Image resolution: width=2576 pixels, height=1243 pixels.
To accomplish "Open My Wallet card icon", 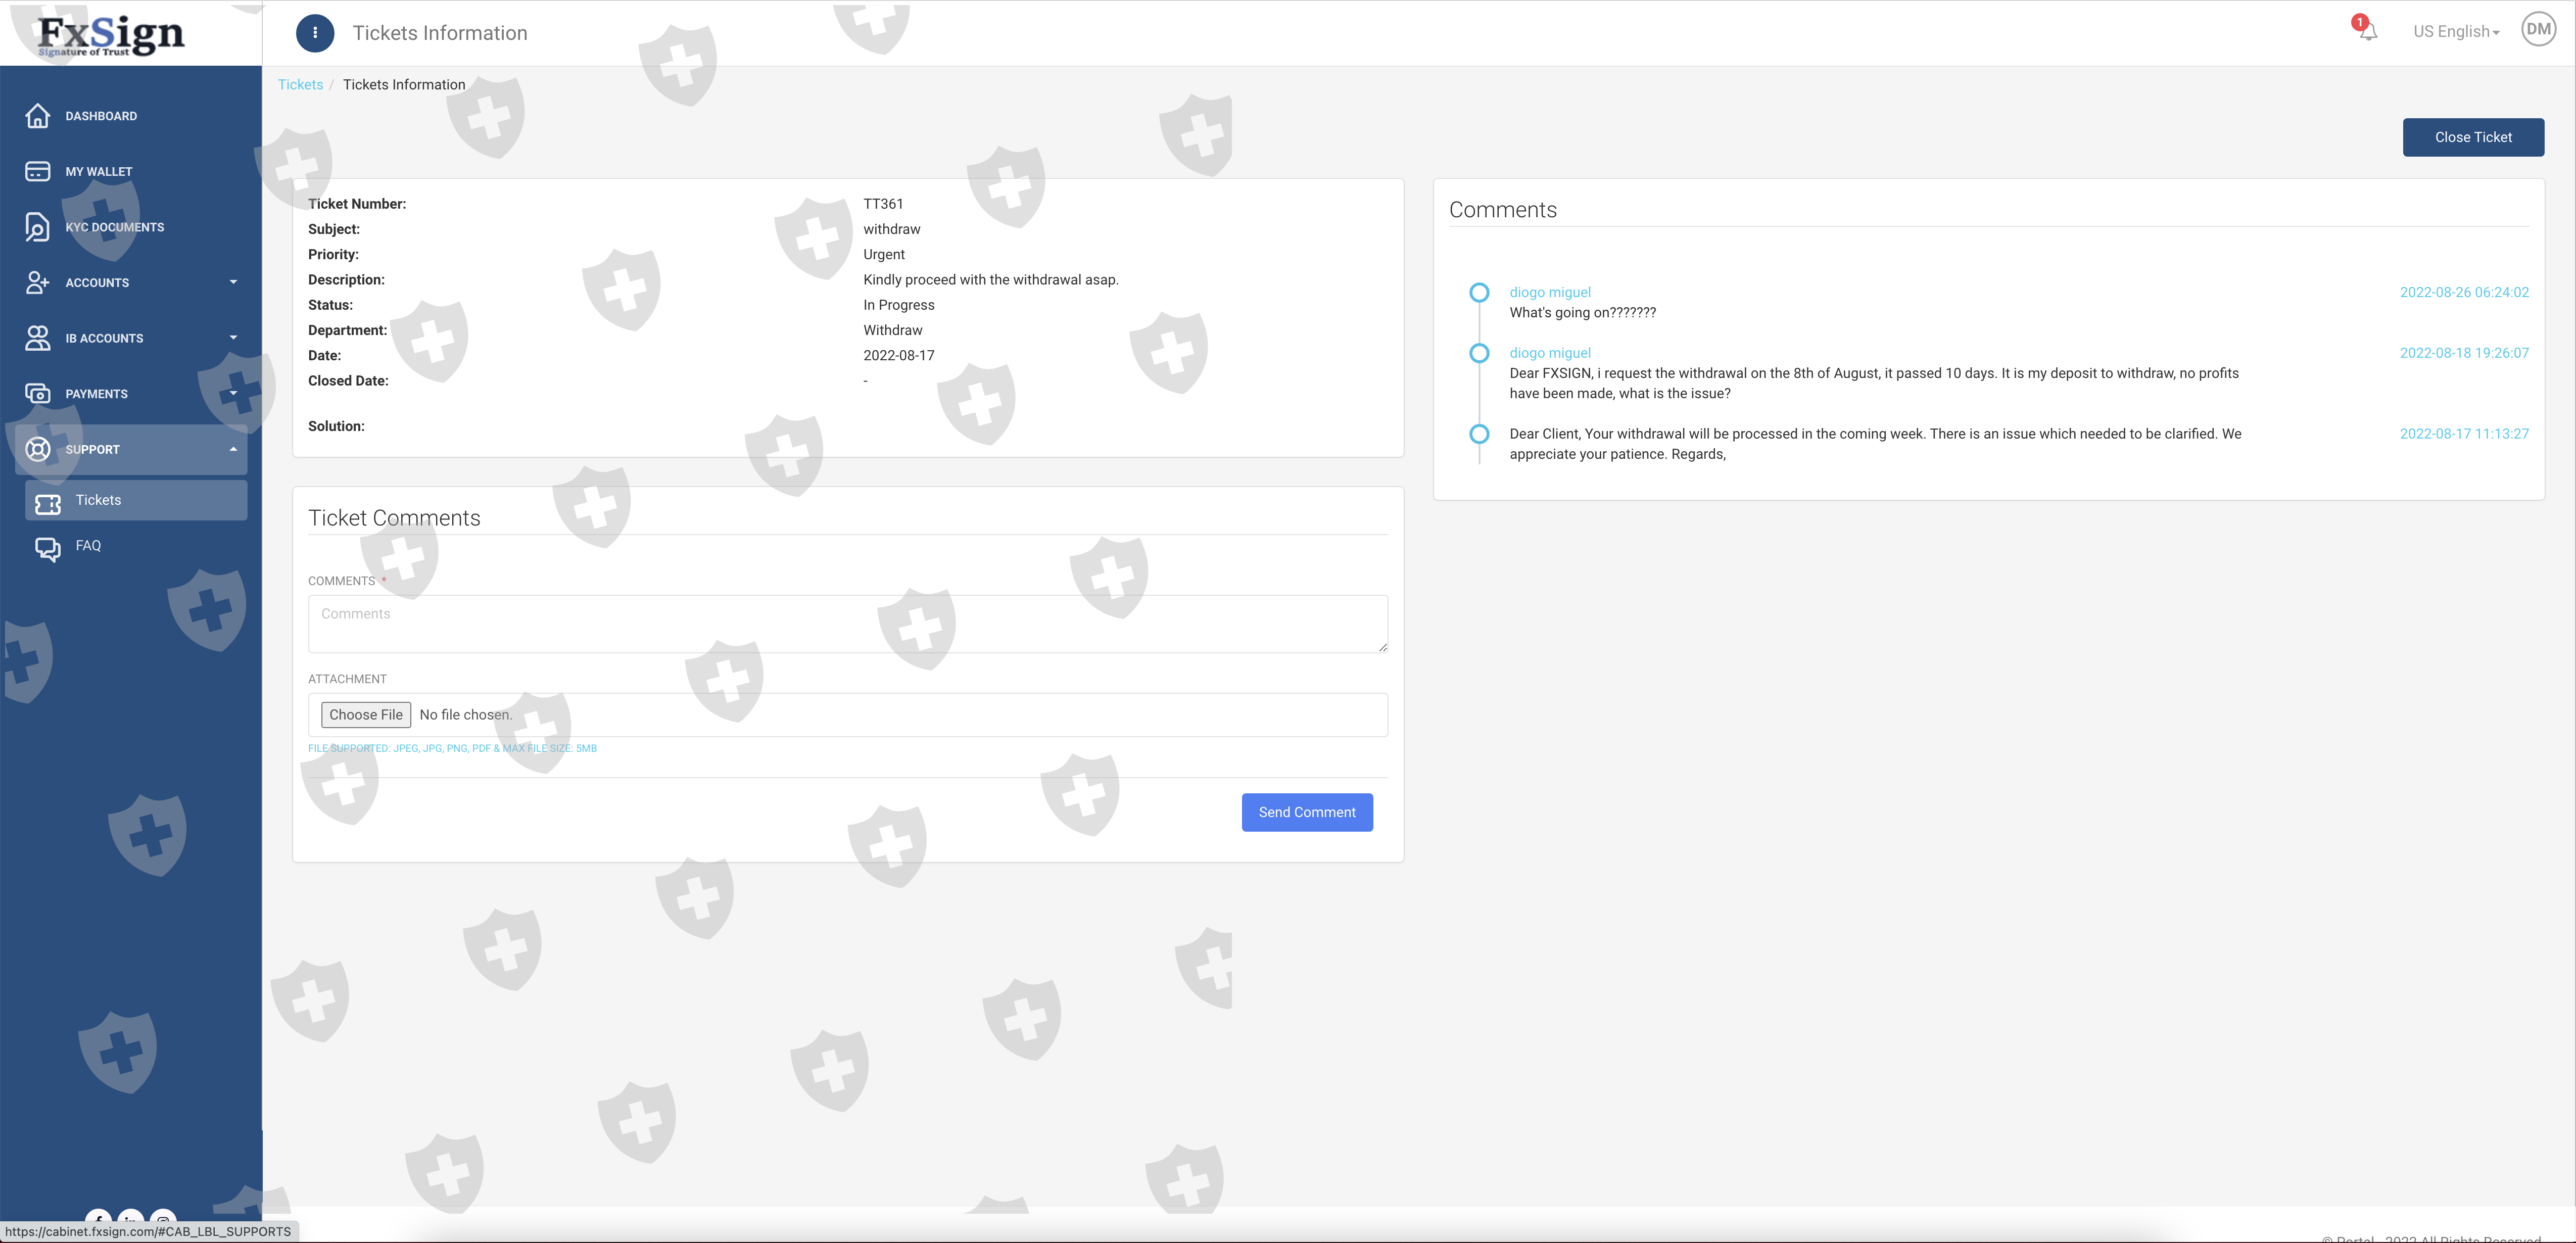I will click(37, 172).
